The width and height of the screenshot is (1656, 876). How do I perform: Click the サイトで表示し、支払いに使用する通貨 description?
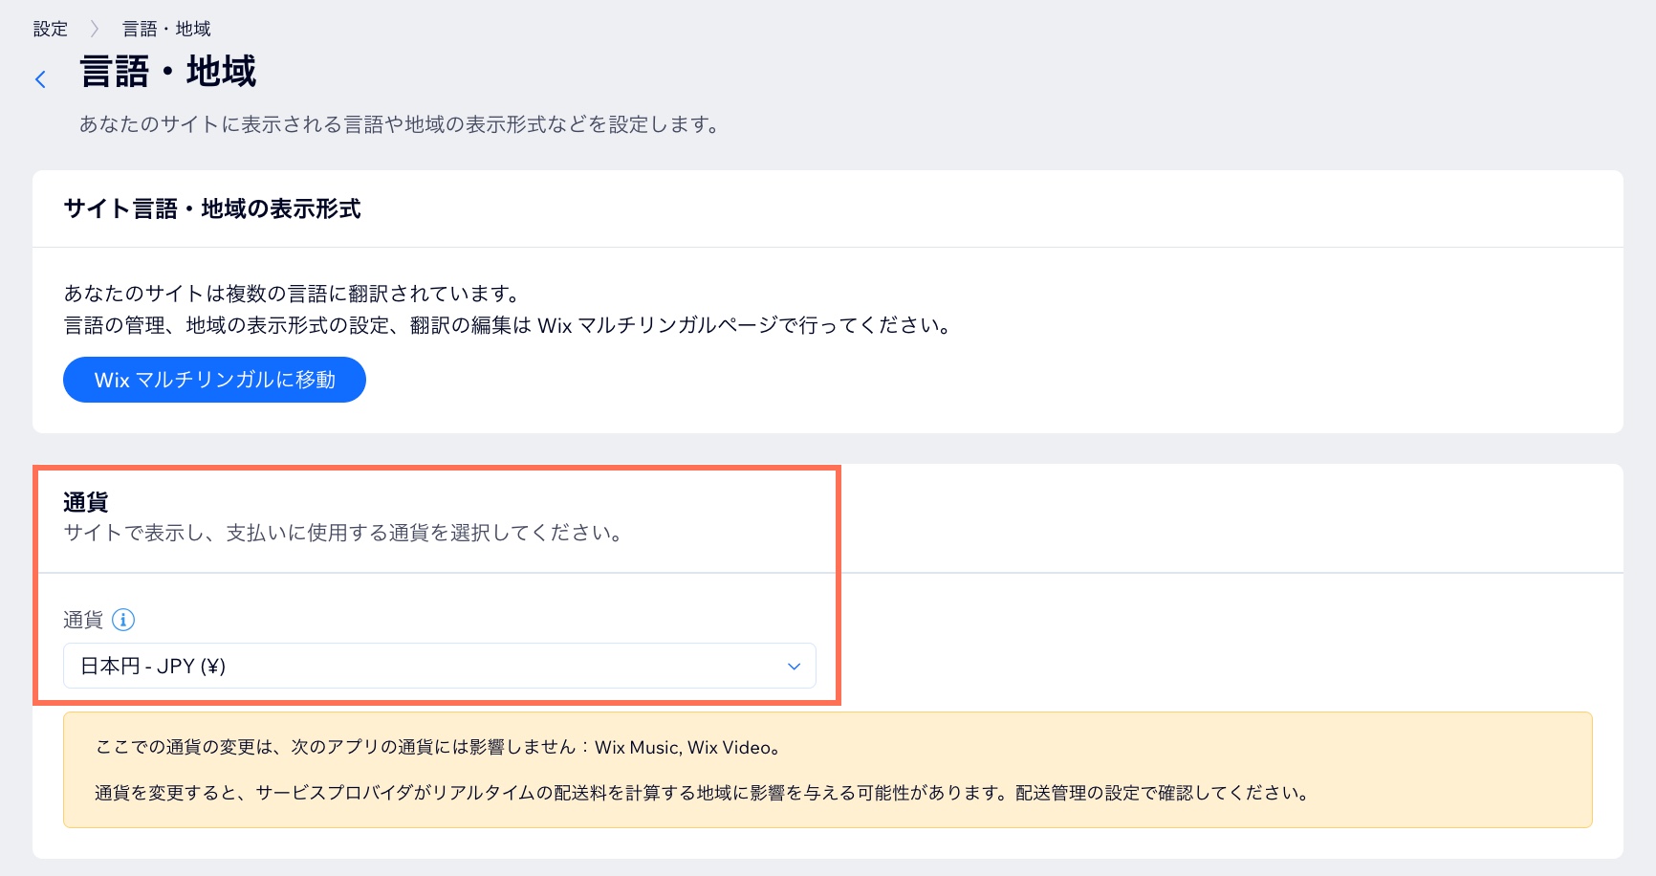coord(343,533)
